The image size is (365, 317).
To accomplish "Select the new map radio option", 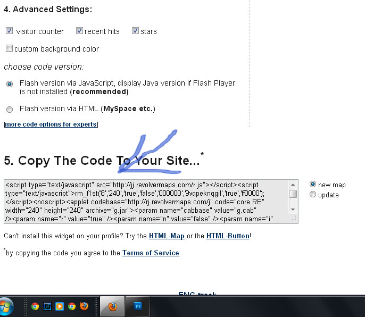I will [313, 184].
